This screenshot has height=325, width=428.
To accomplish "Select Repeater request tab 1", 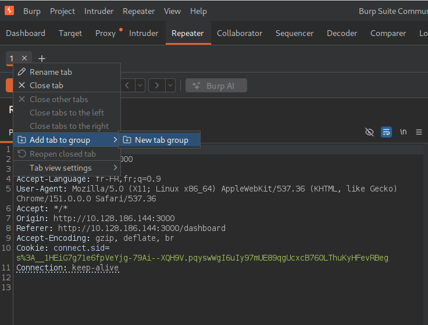I will coord(12,58).
